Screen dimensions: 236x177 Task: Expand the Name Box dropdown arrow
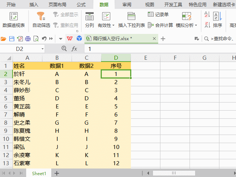[42, 49]
